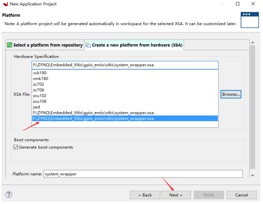Choose zc706 in the hardware list
The image size is (263, 204).
(x=125, y=90)
